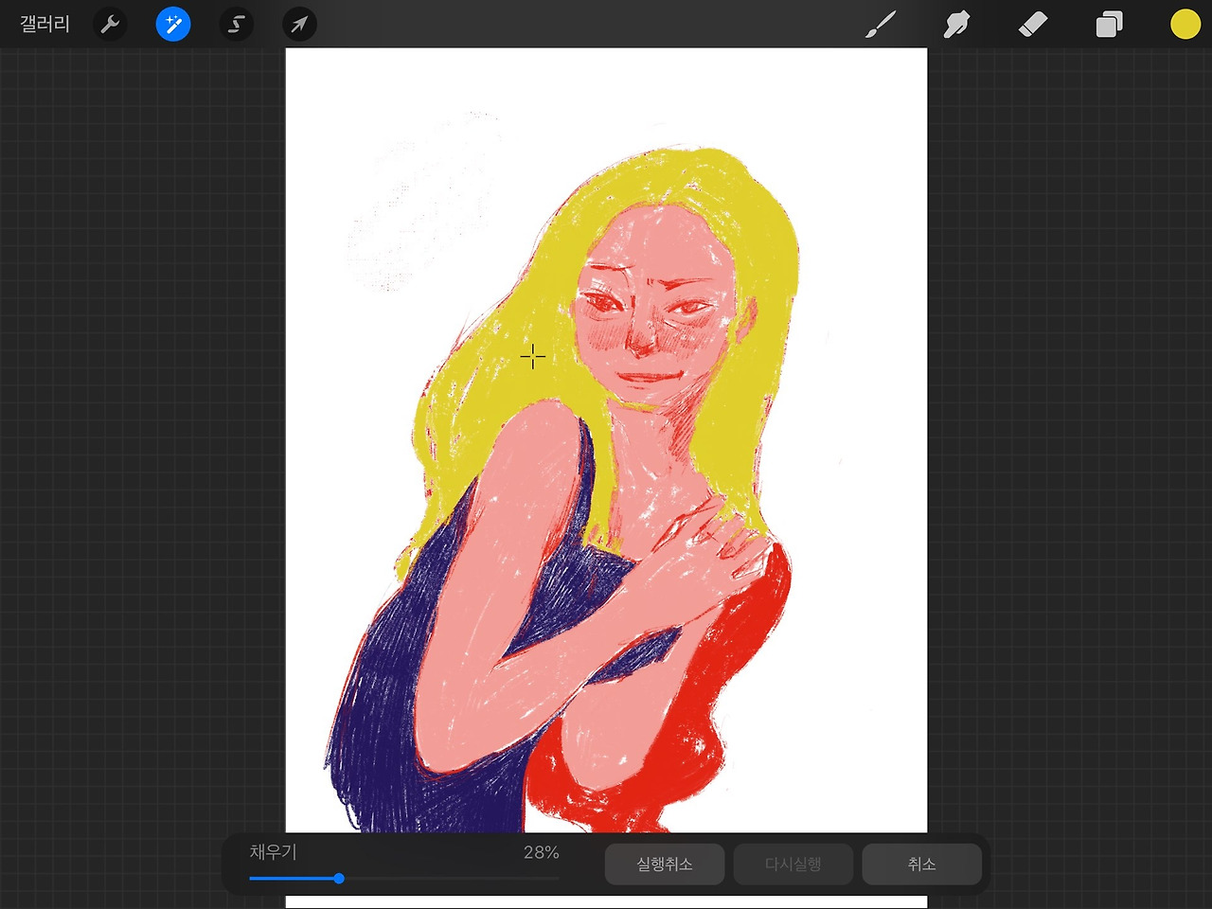Click the 채우기 fill slider handle
Screen dimensions: 1212x909
pyautogui.click(x=339, y=879)
